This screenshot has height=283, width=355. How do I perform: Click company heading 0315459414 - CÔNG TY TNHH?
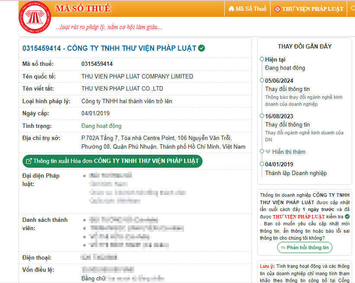tap(110, 48)
